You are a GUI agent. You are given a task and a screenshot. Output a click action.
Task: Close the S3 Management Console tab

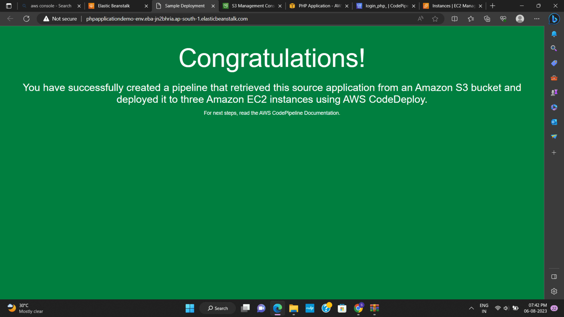(280, 6)
